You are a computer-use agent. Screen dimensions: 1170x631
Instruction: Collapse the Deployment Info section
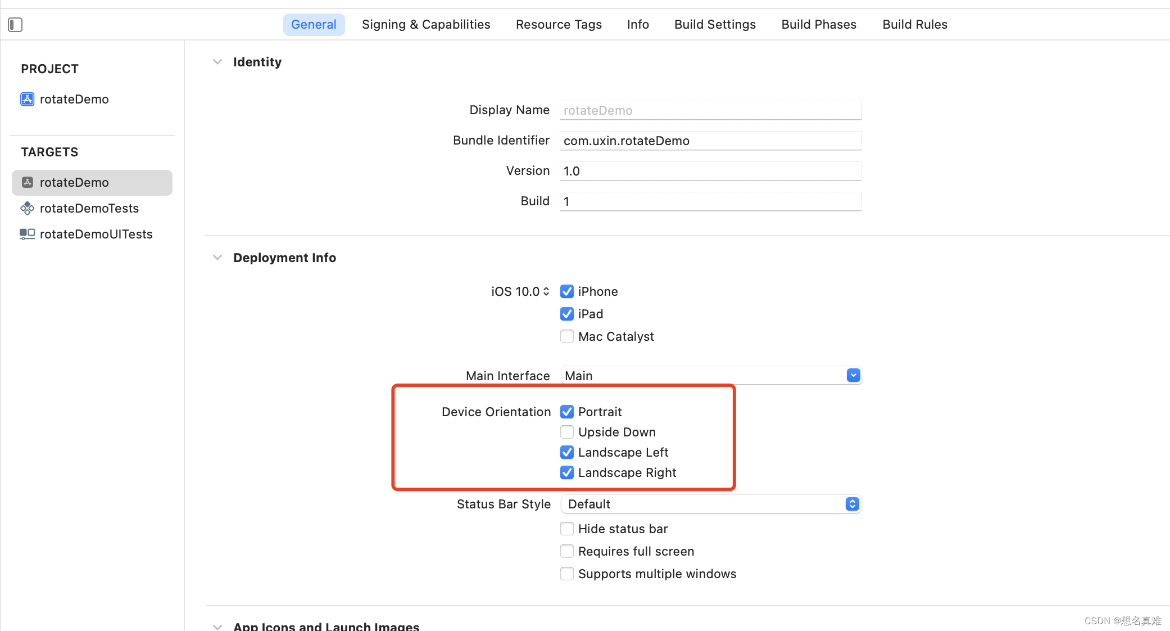(x=217, y=258)
